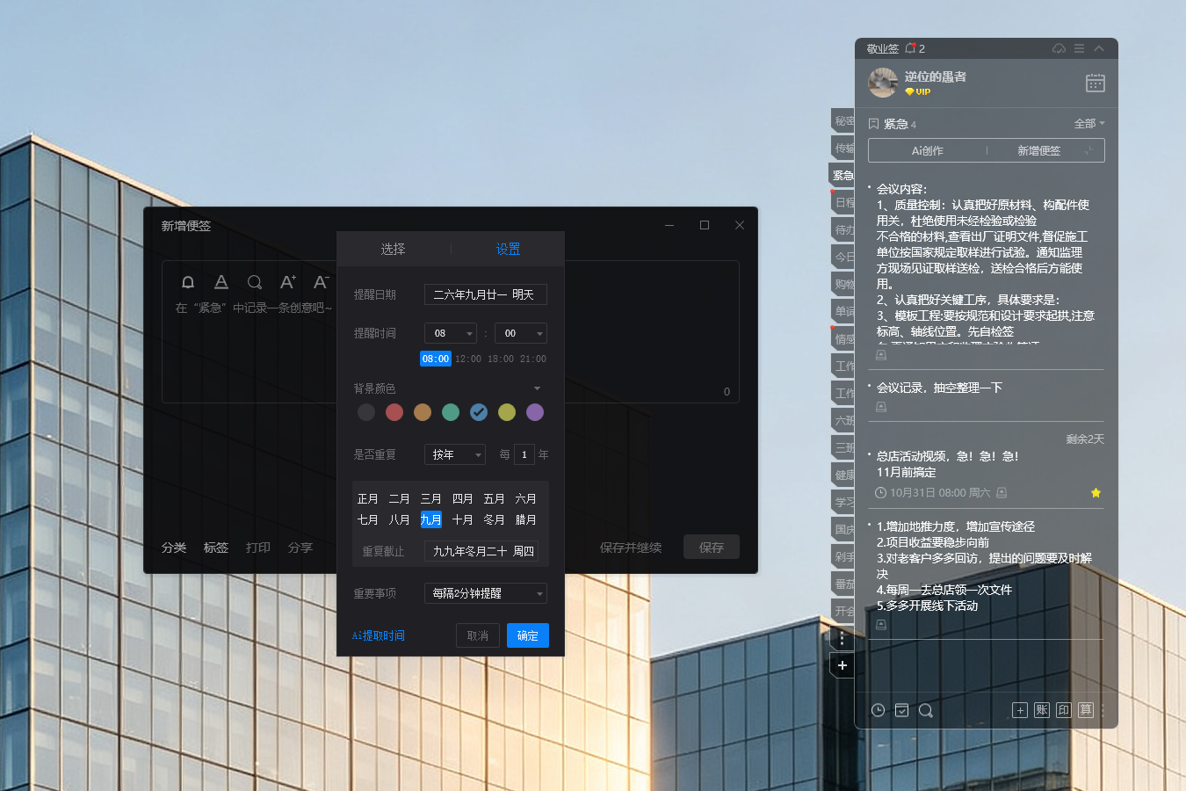The image size is (1186, 791).
Task: Click the plus square icon in the bottom bar
Action: tap(1020, 710)
